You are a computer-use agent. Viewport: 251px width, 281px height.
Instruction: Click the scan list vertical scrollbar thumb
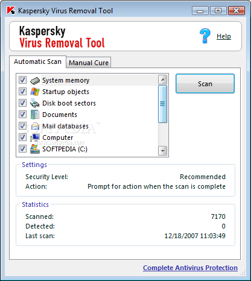click(x=162, y=104)
